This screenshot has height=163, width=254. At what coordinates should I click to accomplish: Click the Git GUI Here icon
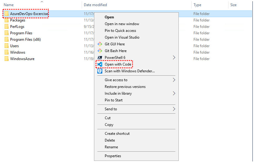100,44
